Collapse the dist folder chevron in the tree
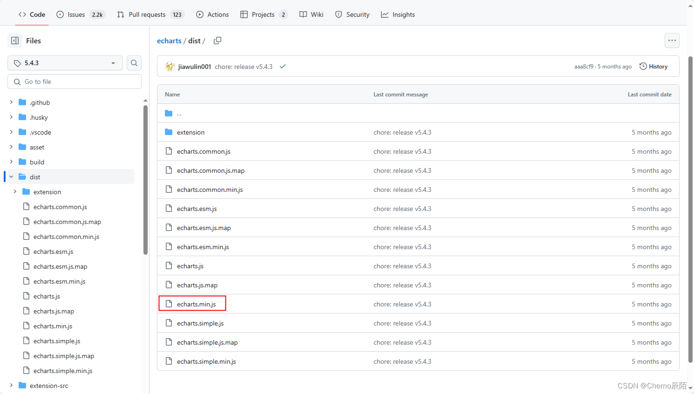The image size is (694, 394). click(11, 177)
